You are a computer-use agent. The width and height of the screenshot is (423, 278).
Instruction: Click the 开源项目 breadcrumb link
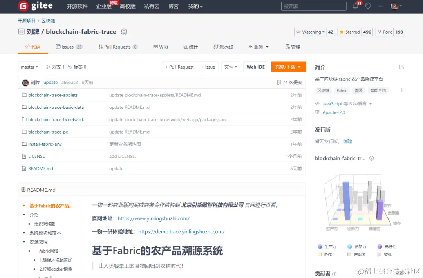(27, 21)
